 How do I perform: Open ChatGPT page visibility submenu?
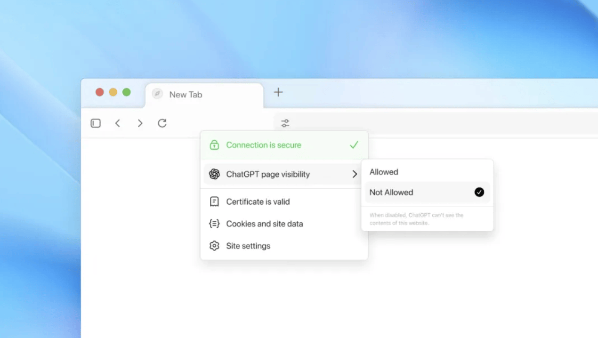coord(268,174)
